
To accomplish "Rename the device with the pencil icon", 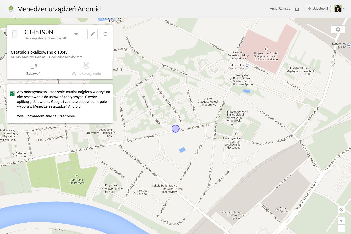I will tap(93, 34).
